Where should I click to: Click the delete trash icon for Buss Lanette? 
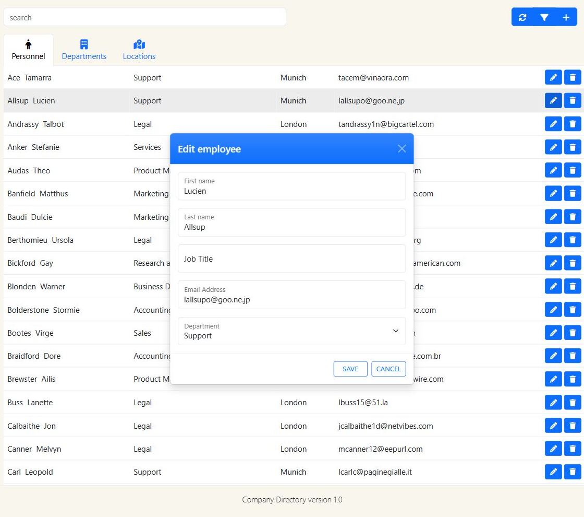pos(573,402)
